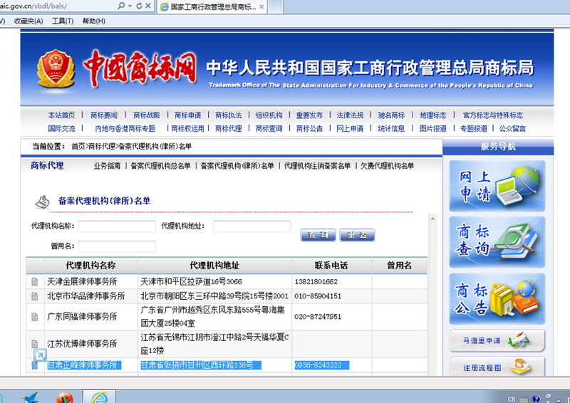The image size is (570, 403).
Task: Stop loading with the X icon beside refresh
Action: [x=148, y=6]
